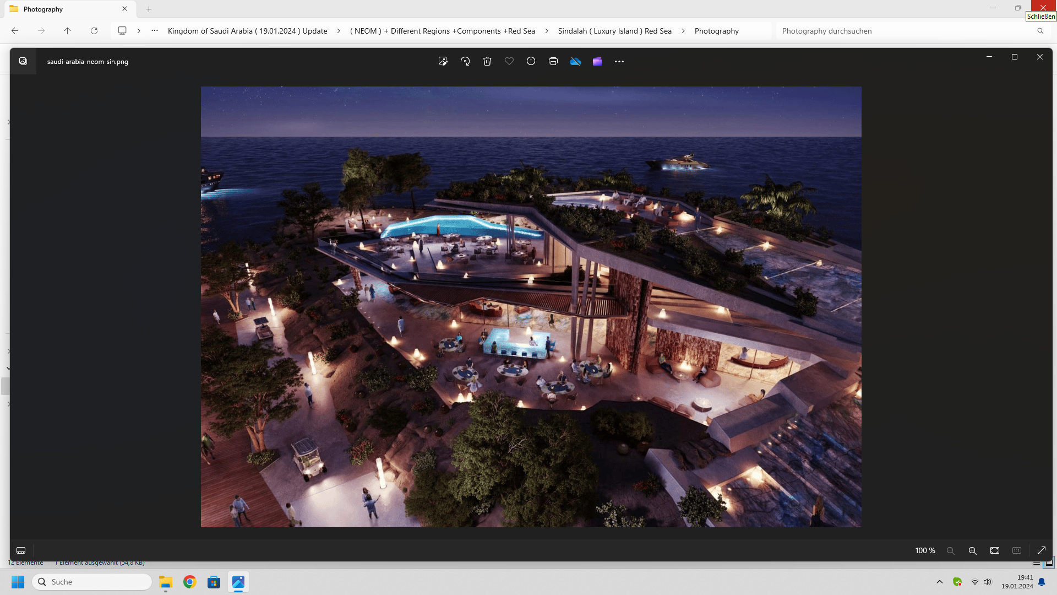Open the Windows Start menu
The width and height of the screenshot is (1057, 595).
[18, 582]
